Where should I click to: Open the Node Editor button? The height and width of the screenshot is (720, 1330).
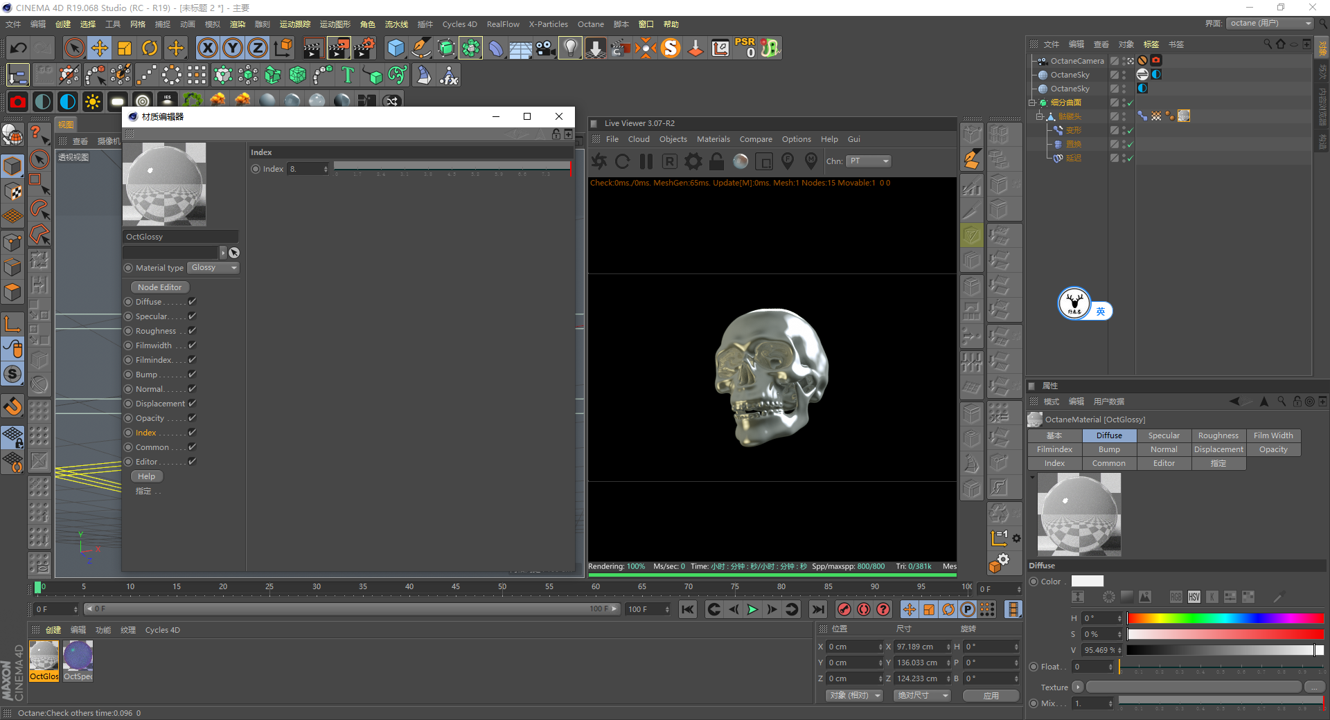click(x=160, y=287)
